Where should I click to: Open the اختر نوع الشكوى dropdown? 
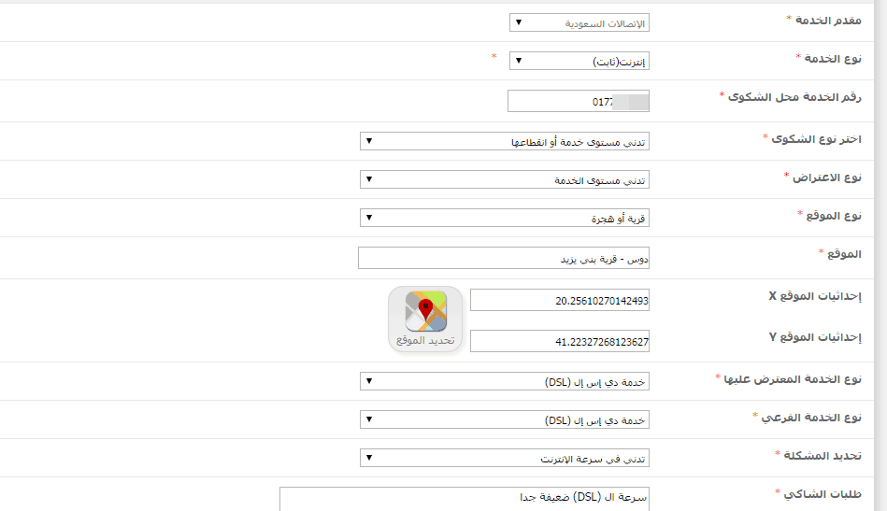(x=504, y=141)
